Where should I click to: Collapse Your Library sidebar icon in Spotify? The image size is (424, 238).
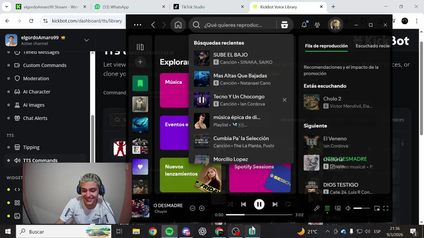click(x=140, y=47)
